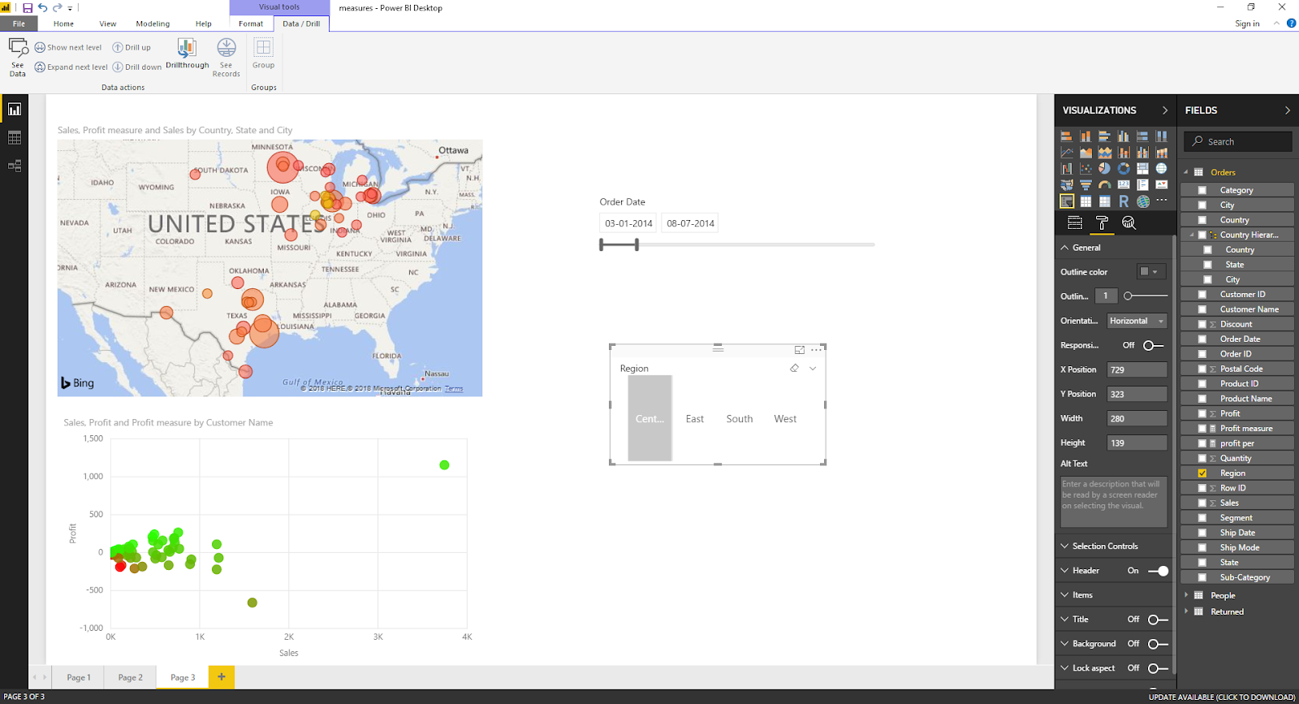Enable the Background toggle
This screenshot has width=1299, height=704.
coord(1159,644)
